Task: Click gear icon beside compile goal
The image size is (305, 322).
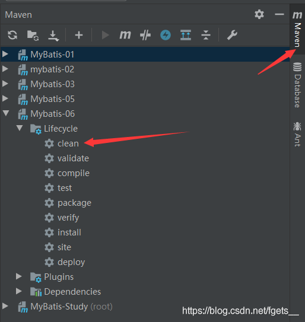Action: [x=49, y=173]
